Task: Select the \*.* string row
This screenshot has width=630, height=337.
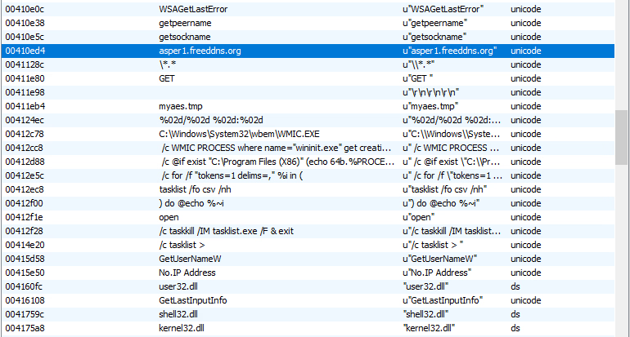Action: 308,64
